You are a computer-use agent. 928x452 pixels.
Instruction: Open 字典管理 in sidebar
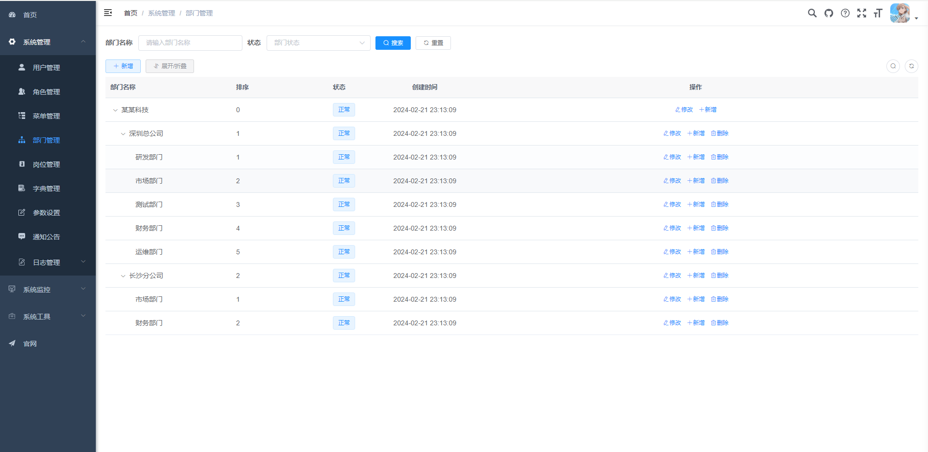point(48,189)
